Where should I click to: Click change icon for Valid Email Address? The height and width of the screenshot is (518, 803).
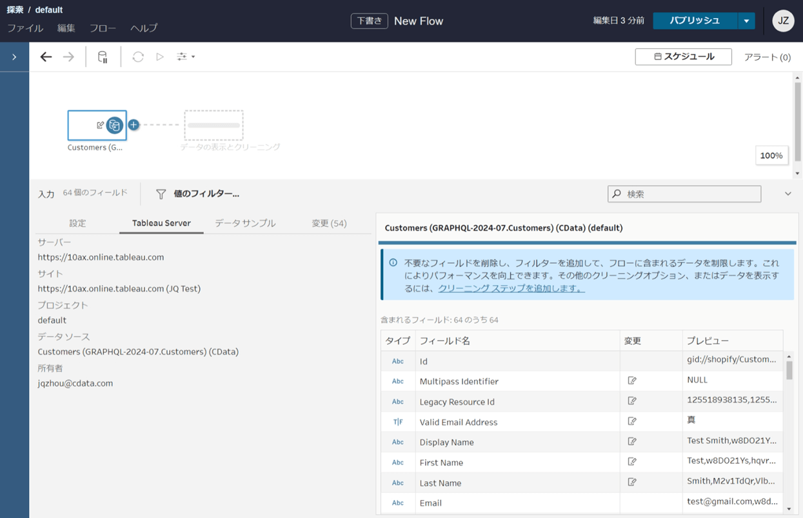[x=632, y=421]
